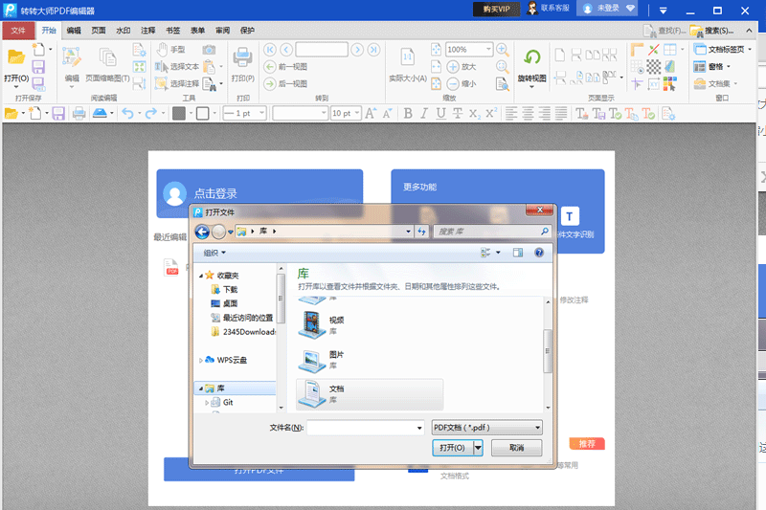
Task: Click the Zoom Out minus icon
Action: click(453, 83)
